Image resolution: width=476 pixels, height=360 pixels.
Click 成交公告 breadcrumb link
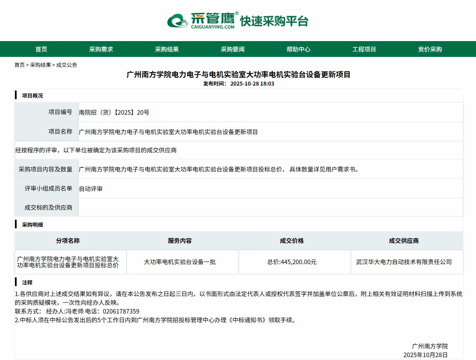(x=66, y=65)
